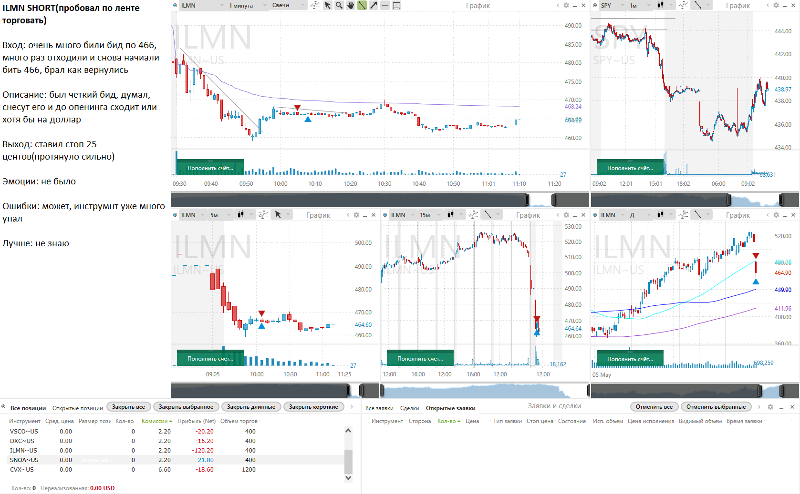Click 'Закрыть короткие' button
This screenshot has height=494, width=800.
(x=313, y=407)
